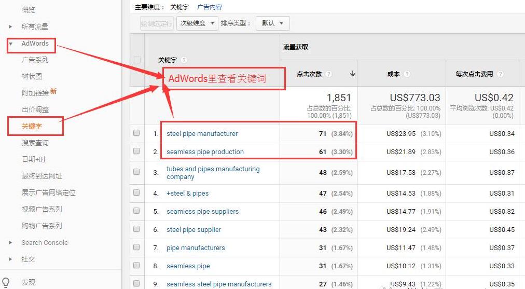Viewport: 525px width, 289px height.
Task: Open 展示广告网络定位 in the sidebar
Action: click(49, 192)
